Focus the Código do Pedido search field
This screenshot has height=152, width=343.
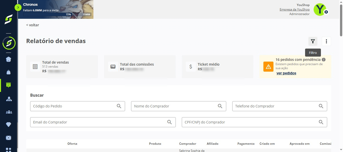click(78, 106)
